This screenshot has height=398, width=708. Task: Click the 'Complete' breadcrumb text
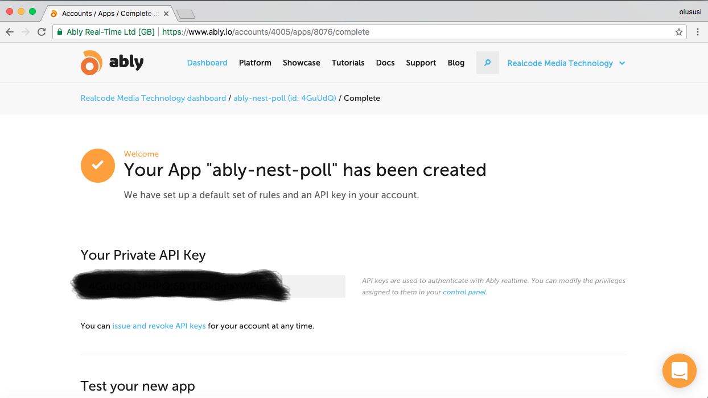[x=362, y=98]
